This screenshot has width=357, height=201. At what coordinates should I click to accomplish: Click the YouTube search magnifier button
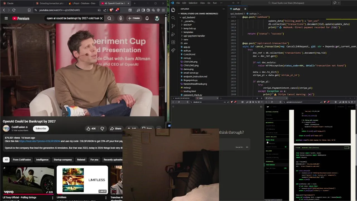coord(109,18)
